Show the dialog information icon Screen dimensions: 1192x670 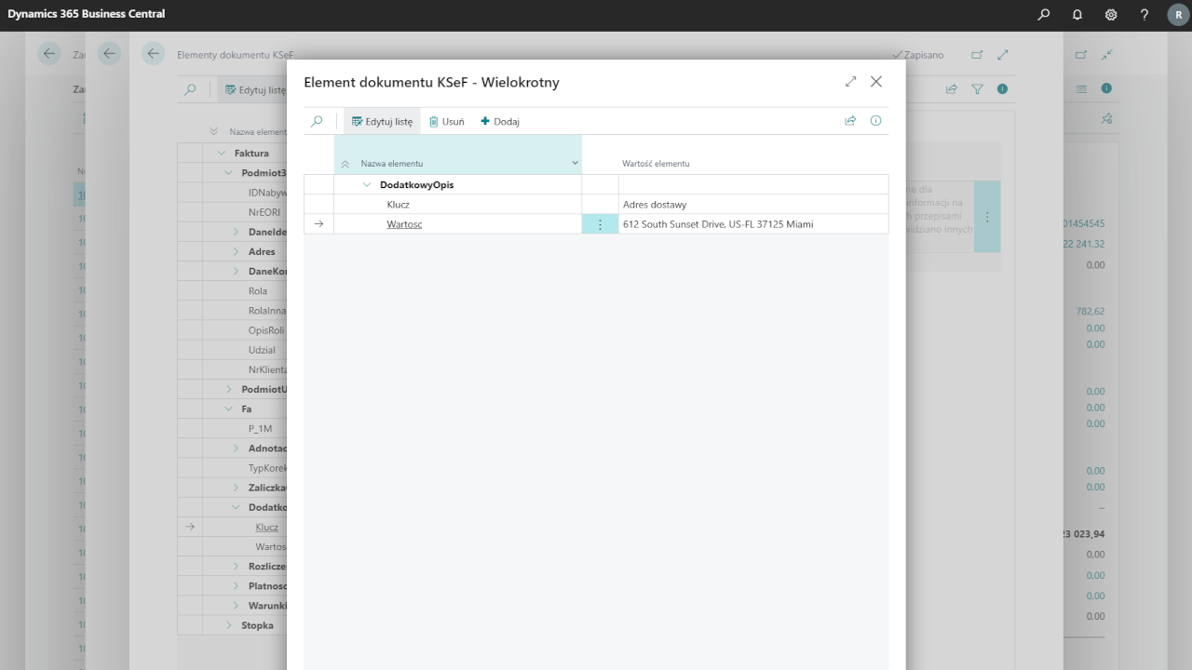875,121
